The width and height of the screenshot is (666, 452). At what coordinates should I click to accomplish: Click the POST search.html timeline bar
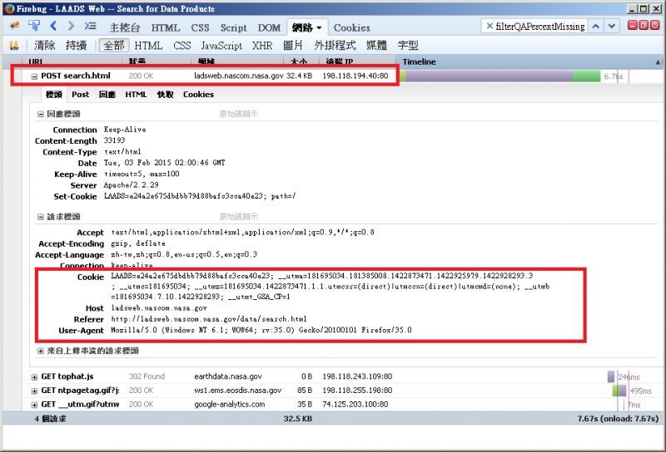pyautogui.click(x=499, y=76)
